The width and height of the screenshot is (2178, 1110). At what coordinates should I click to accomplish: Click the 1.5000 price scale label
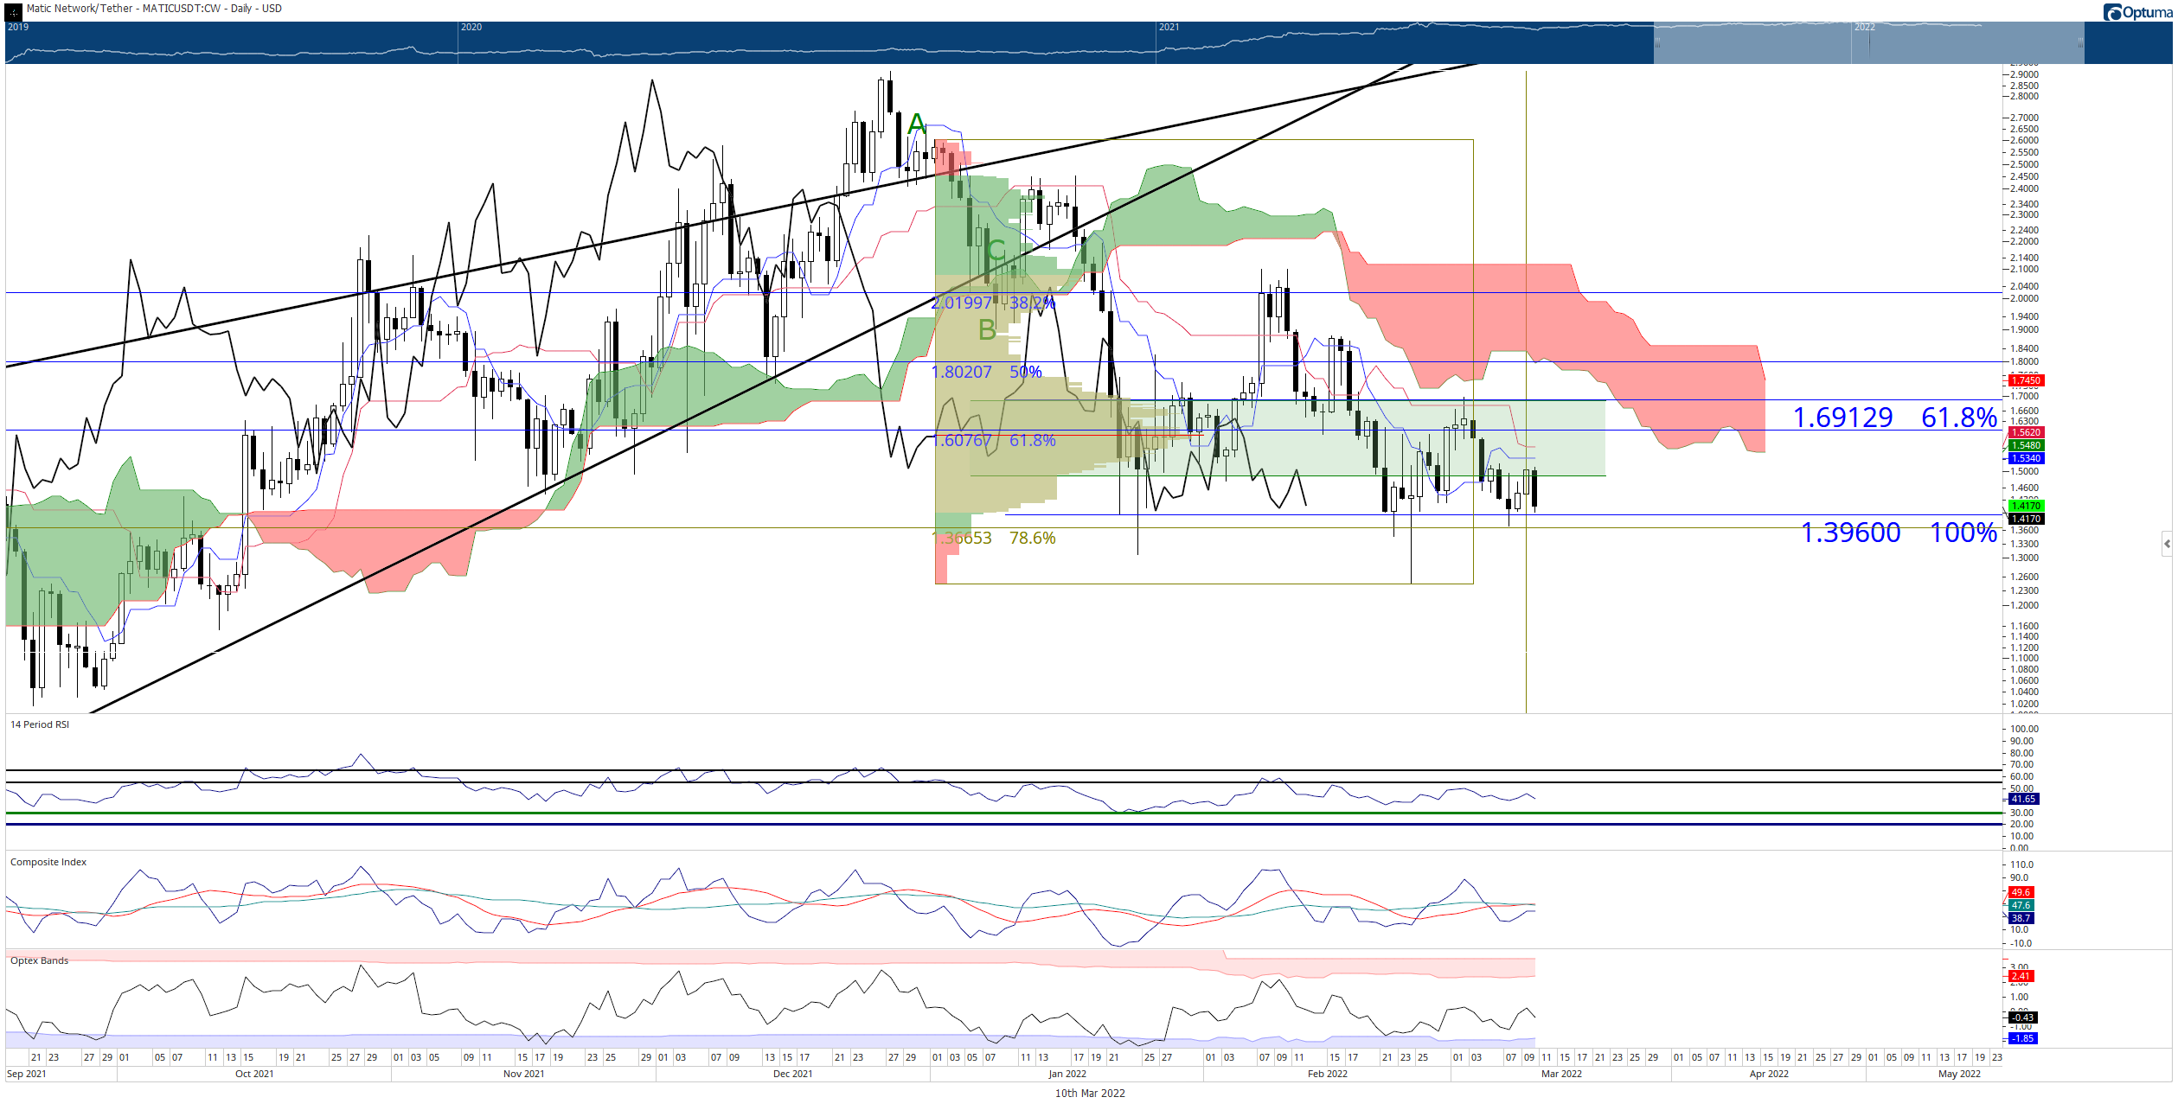click(x=2024, y=471)
